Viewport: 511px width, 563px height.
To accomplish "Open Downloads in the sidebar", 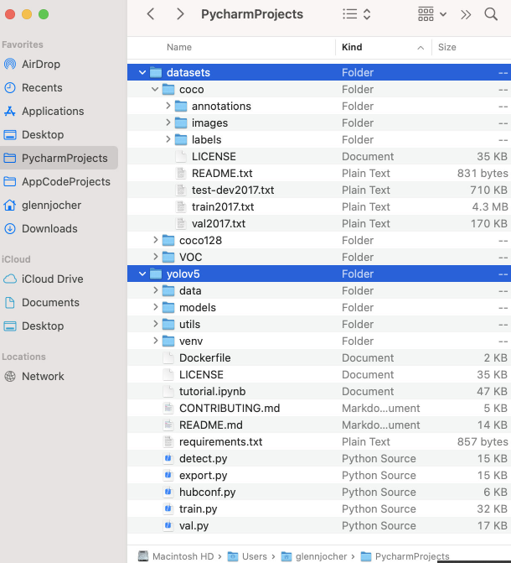I will pyautogui.click(x=49, y=229).
